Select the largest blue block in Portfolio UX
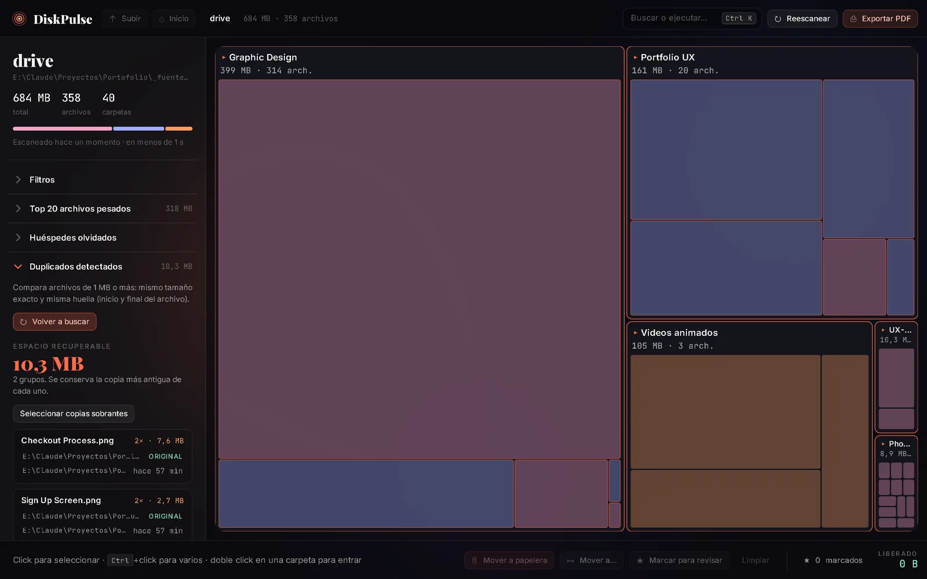Image resolution: width=927 pixels, height=579 pixels. pos(726,150)
